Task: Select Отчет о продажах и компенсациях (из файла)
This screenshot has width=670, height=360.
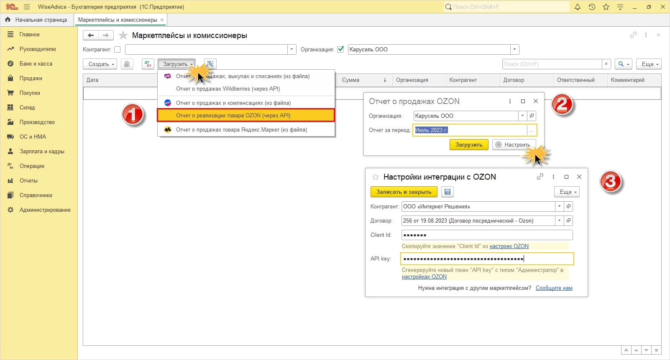Action: [x=233, y=103]
